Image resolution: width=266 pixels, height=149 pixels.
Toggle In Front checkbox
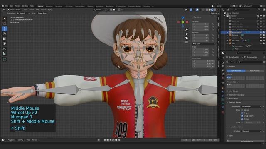pyautogui.click(x=242, y=119)
